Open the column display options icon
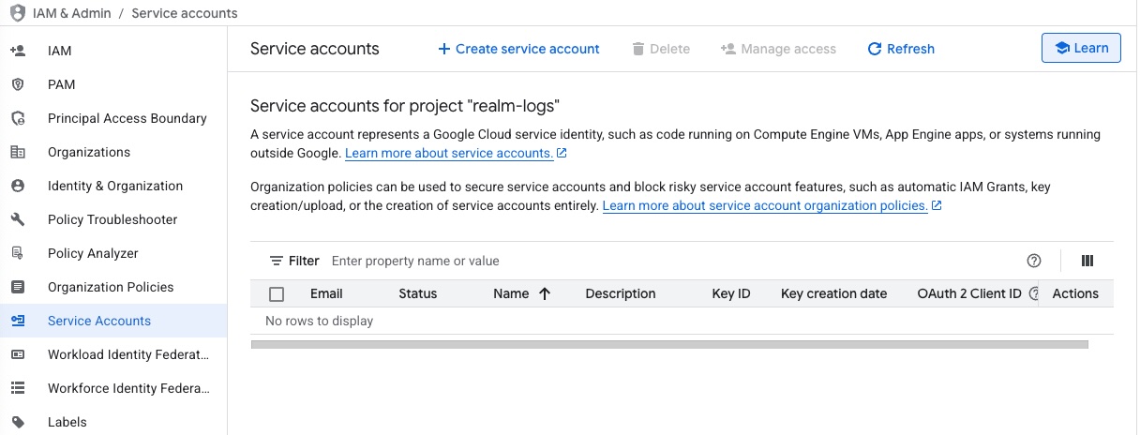This screenshot has width=1140, height=435. [x=1087, y=261]
